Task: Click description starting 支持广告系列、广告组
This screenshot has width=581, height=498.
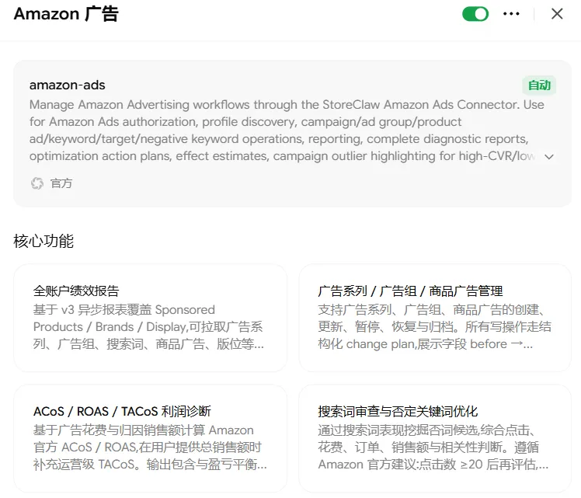Action: pyautogui.click(x=434, y=327)
